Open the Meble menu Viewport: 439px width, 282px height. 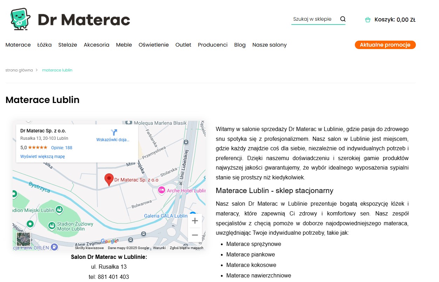[124, 45]
